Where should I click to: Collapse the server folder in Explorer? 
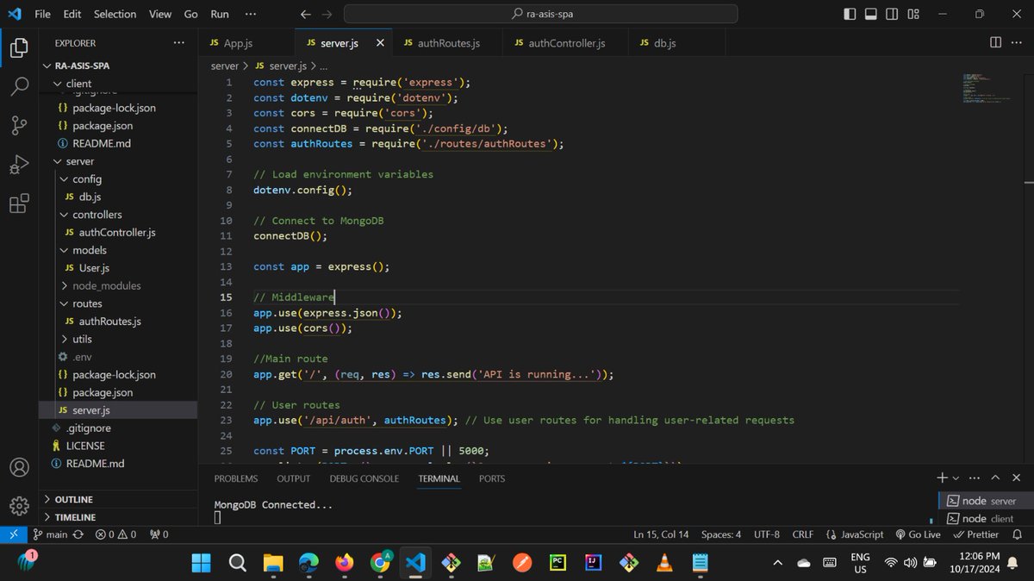point(118,161)
